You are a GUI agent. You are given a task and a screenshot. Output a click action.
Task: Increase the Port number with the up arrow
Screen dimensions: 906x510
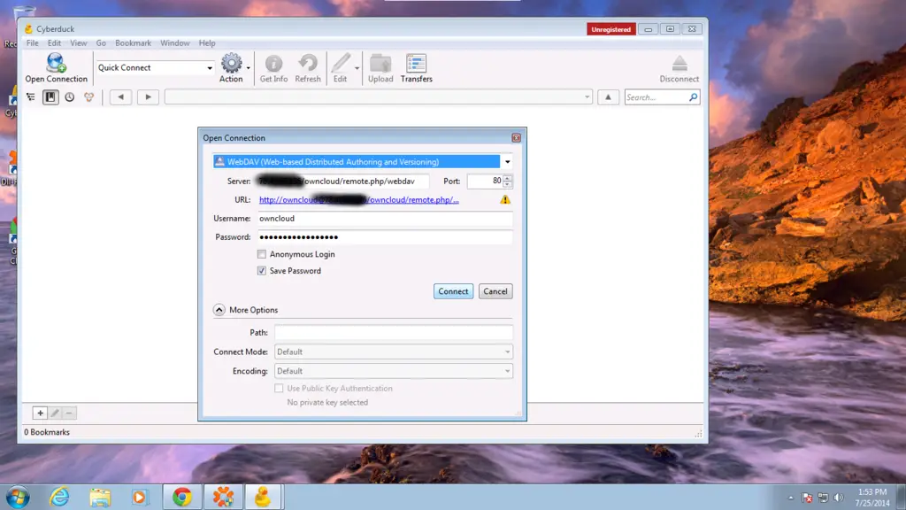(507, 177)
